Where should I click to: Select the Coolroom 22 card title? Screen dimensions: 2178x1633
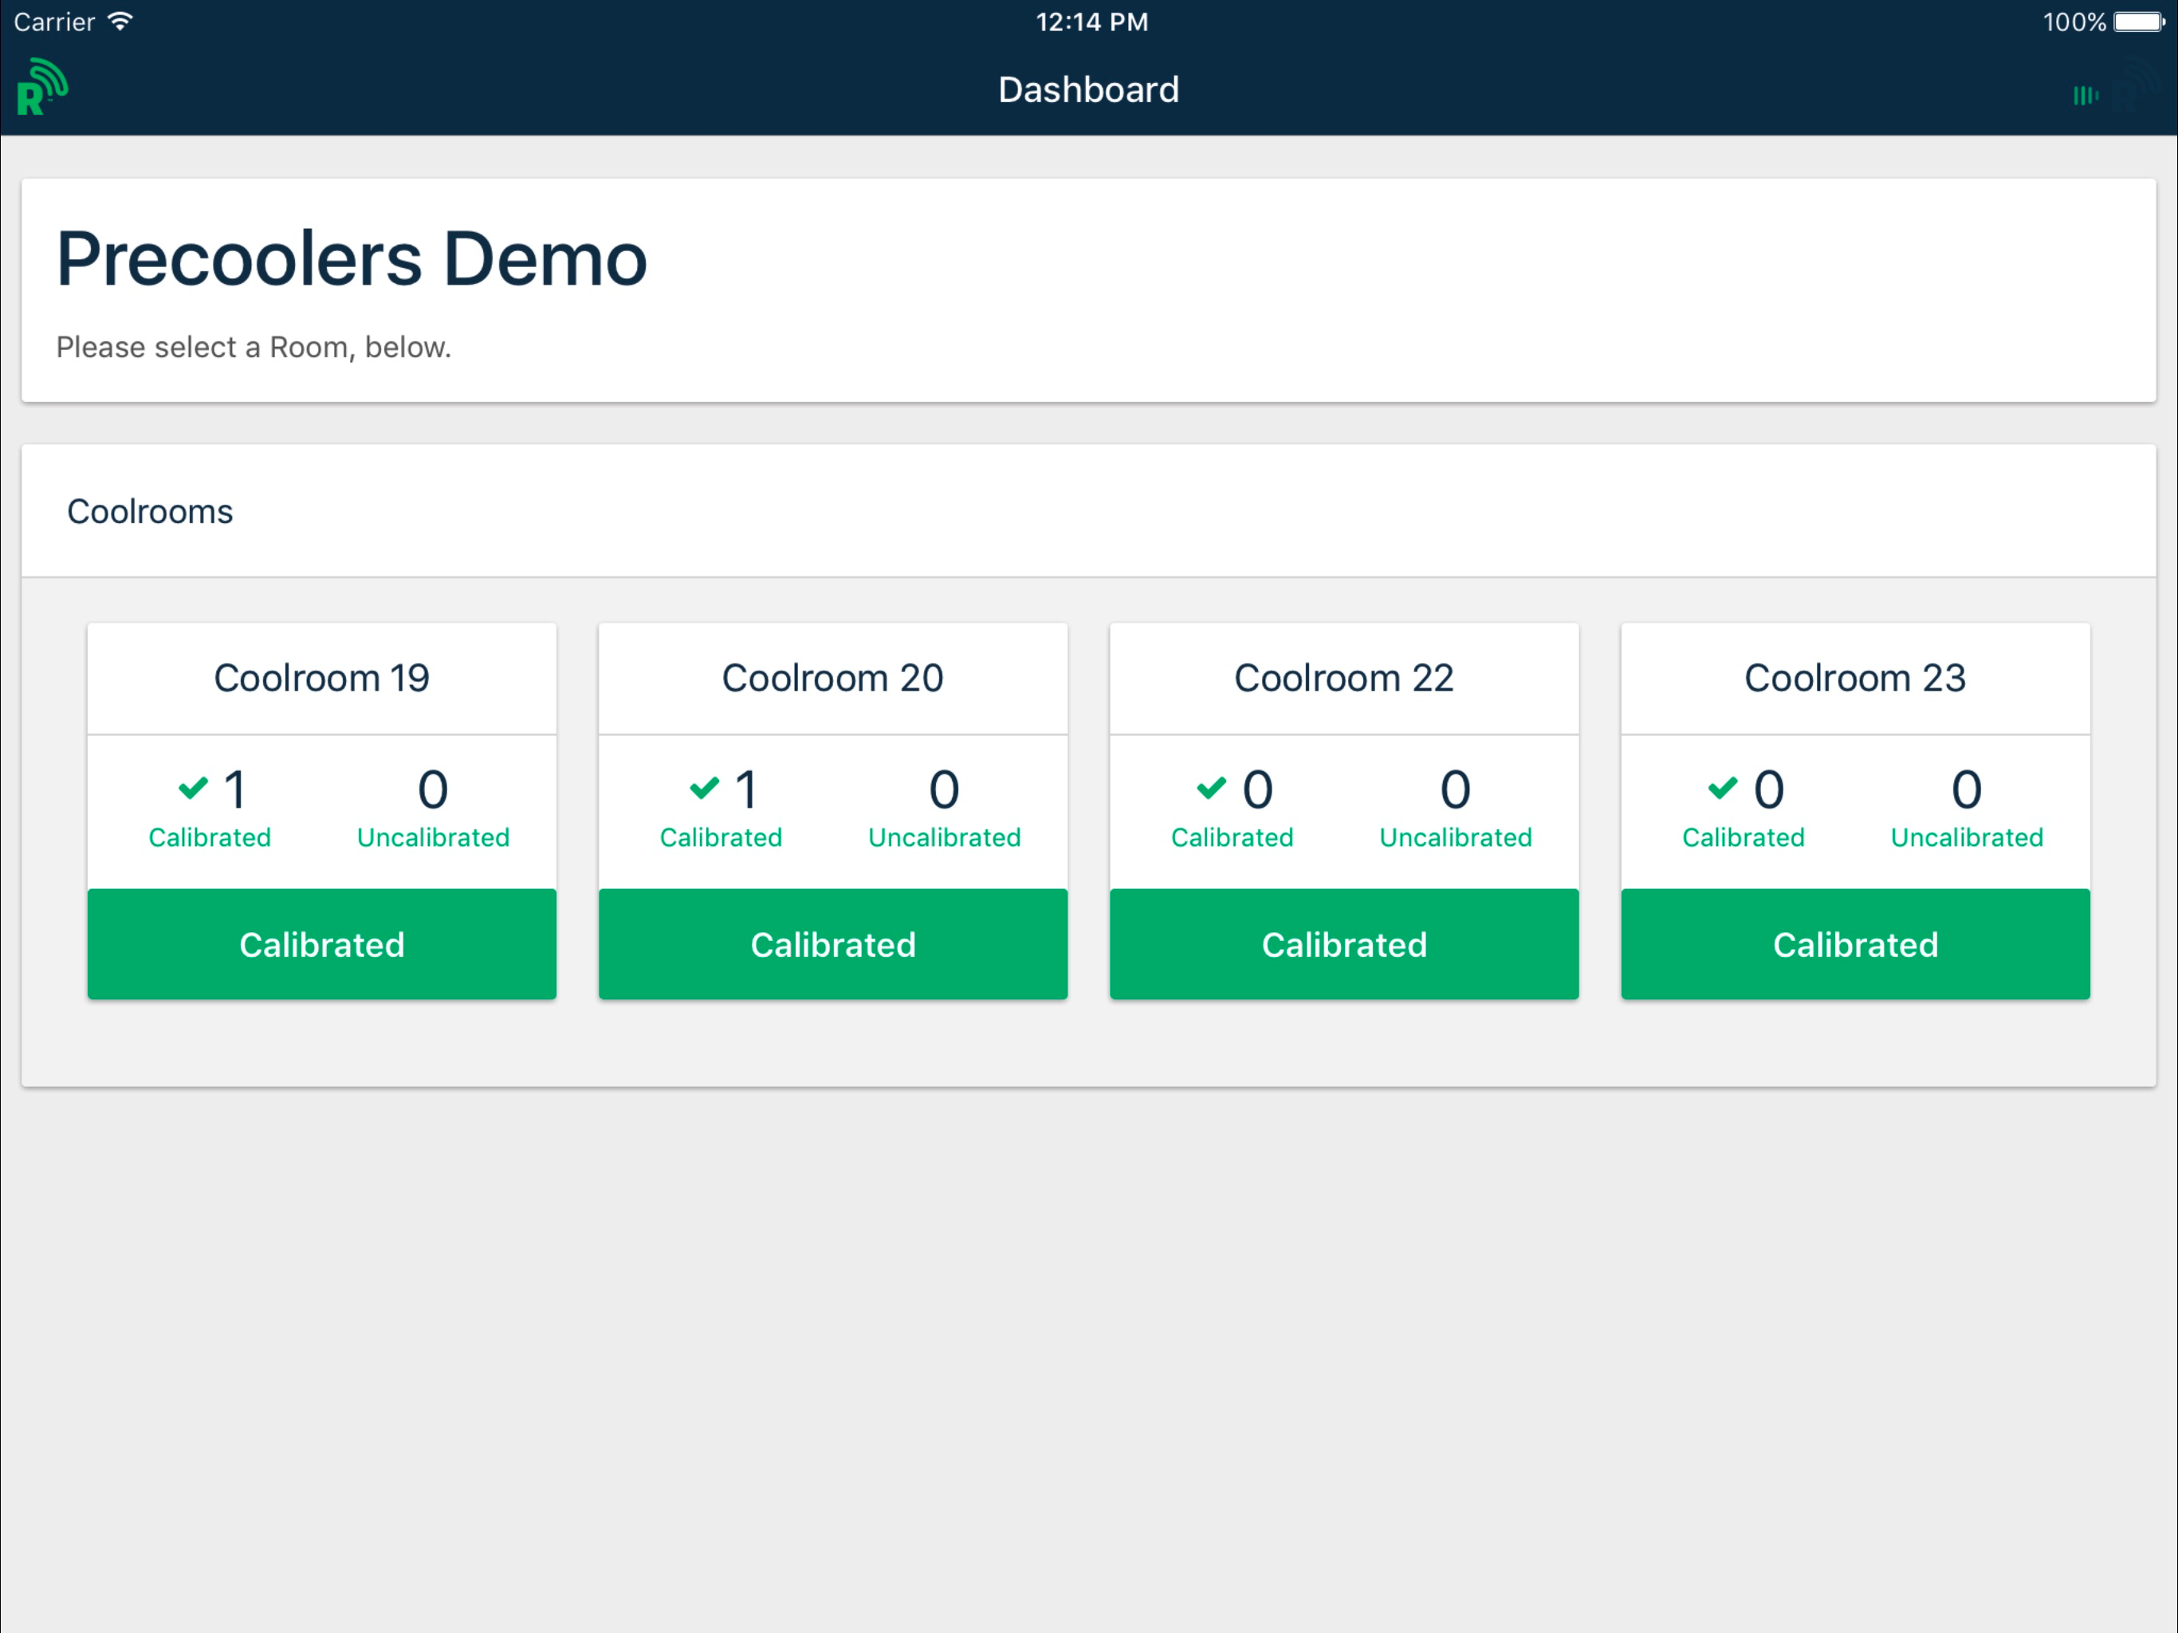pyautogui.click(x=1344, y=678)
